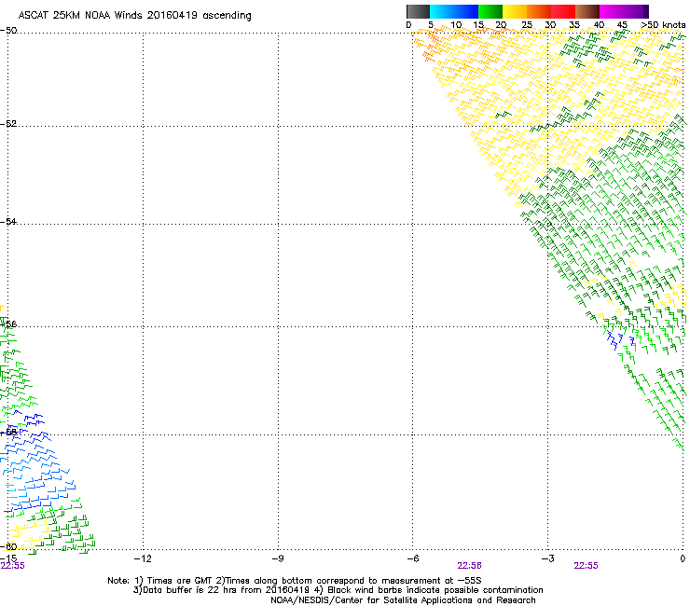The width and height of the screenshot is (690, 606).
Task: Click the blue wind barbs cluster near -56 latitude
Action: pyautogui.click(x=619, y=339)
